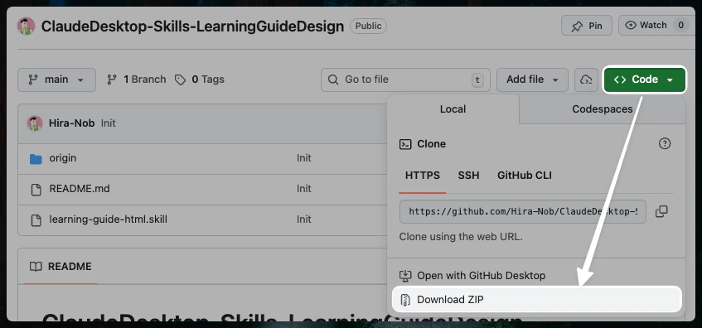
Task: Open the Init commit in origin row
Action: (x=303, y=158)
